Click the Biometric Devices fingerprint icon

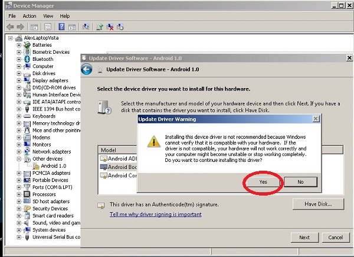point(27,52)
